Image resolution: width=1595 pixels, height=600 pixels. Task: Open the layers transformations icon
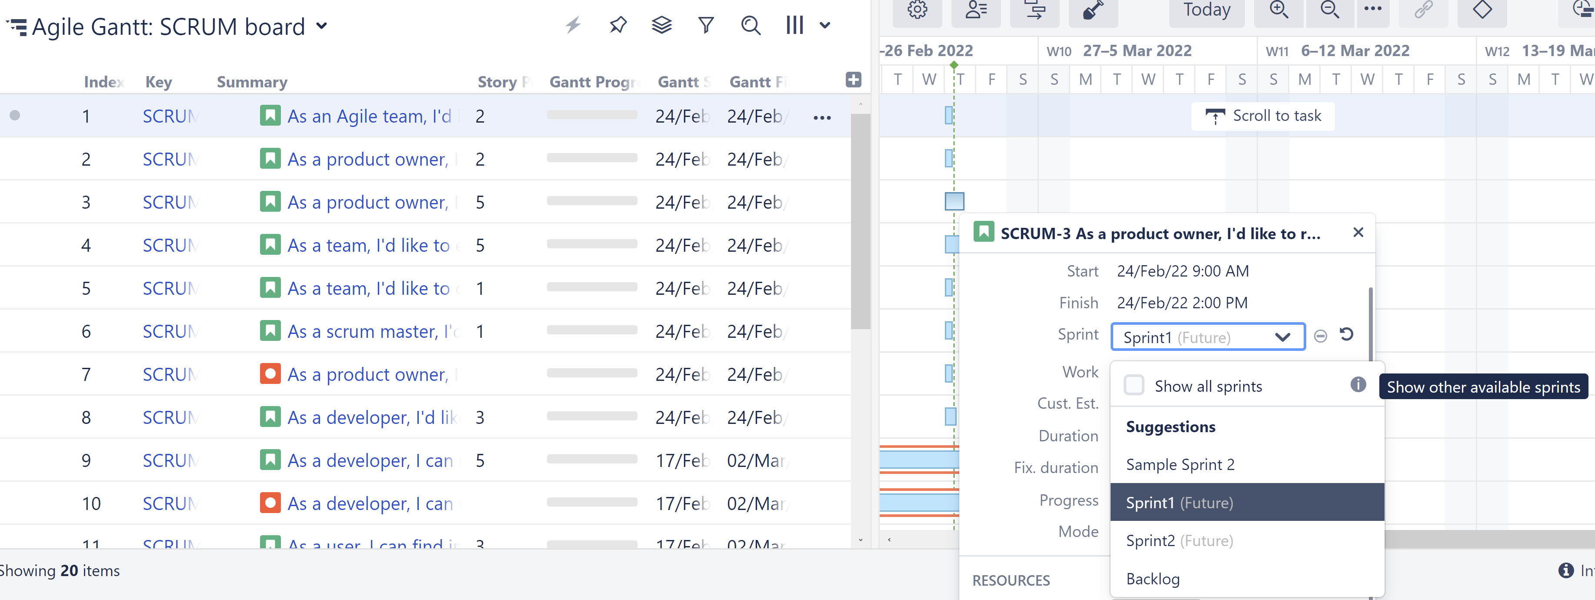661,25
